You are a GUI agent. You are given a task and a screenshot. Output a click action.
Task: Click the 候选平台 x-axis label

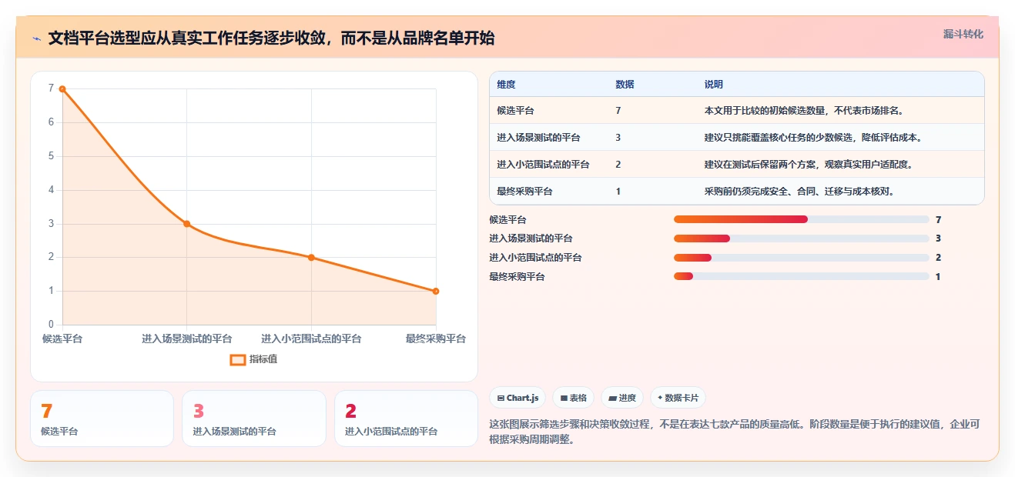62,339
